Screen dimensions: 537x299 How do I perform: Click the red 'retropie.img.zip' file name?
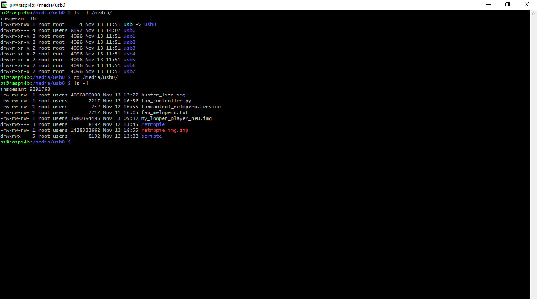point(165,130)
